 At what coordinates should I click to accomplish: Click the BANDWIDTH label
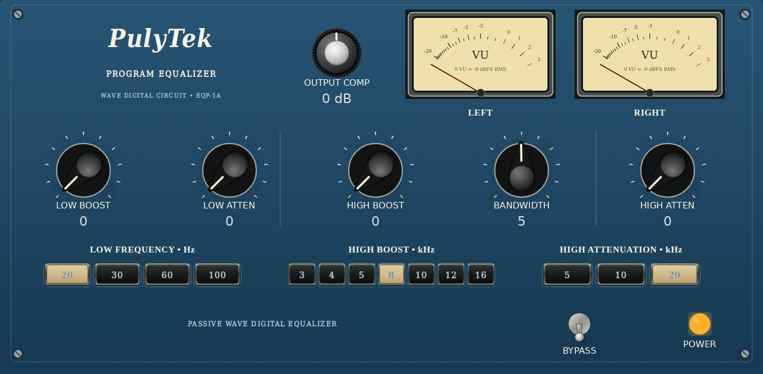pyautogui.click(x=522, y=205)
